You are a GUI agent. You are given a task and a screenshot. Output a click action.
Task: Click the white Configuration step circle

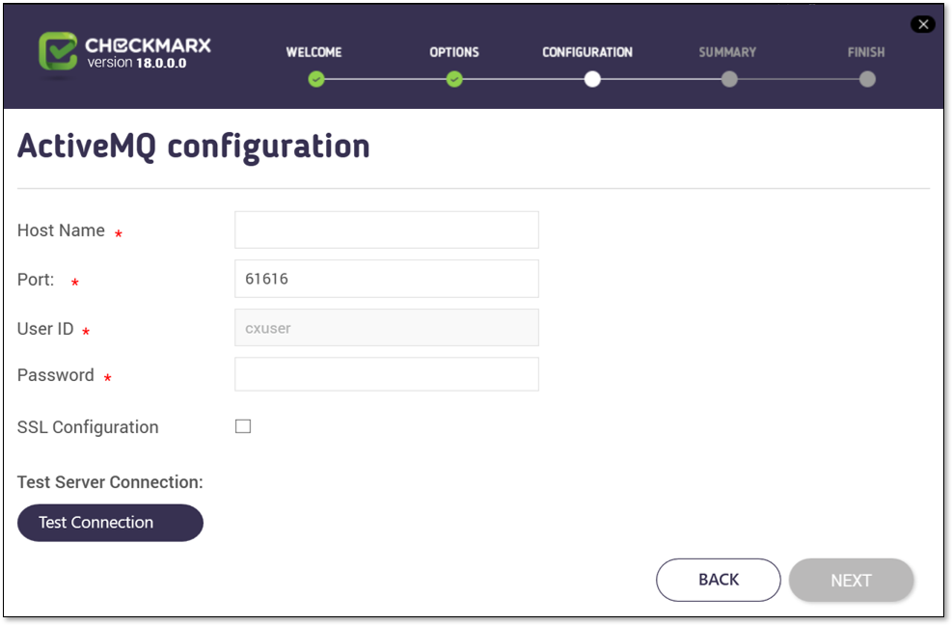(x=592, y=79)
